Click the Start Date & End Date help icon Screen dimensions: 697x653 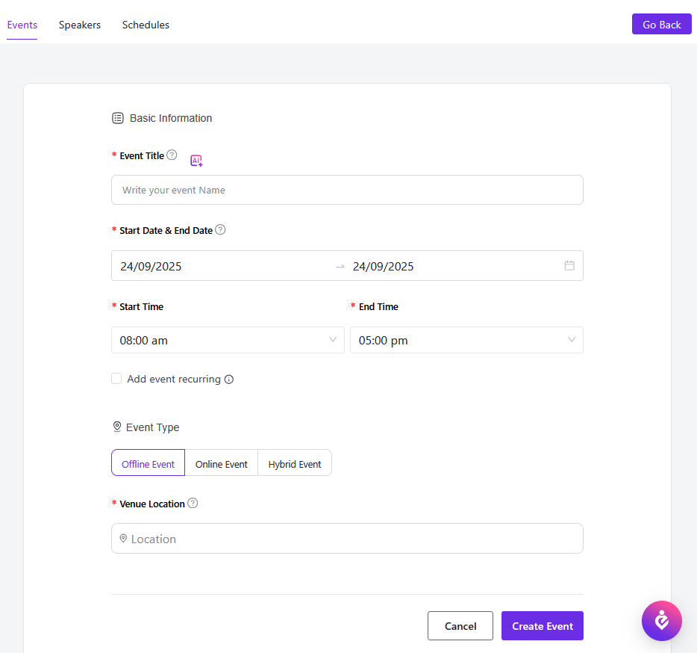point(220,230)
